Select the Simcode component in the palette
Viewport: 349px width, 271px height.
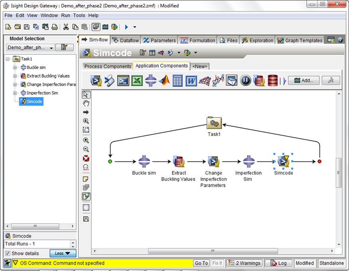(x=96, y=81)
